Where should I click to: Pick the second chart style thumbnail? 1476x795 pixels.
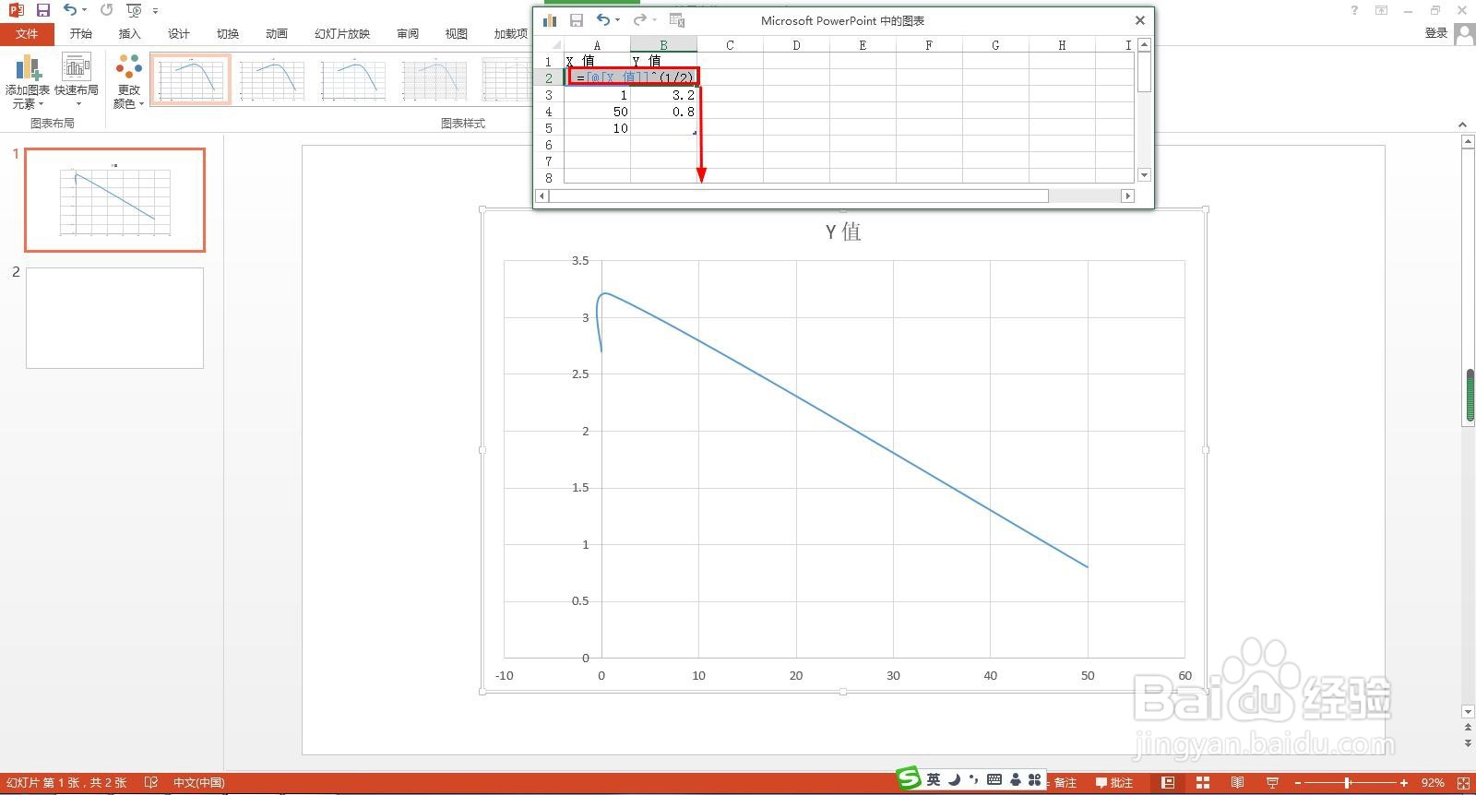click(272, 79)
